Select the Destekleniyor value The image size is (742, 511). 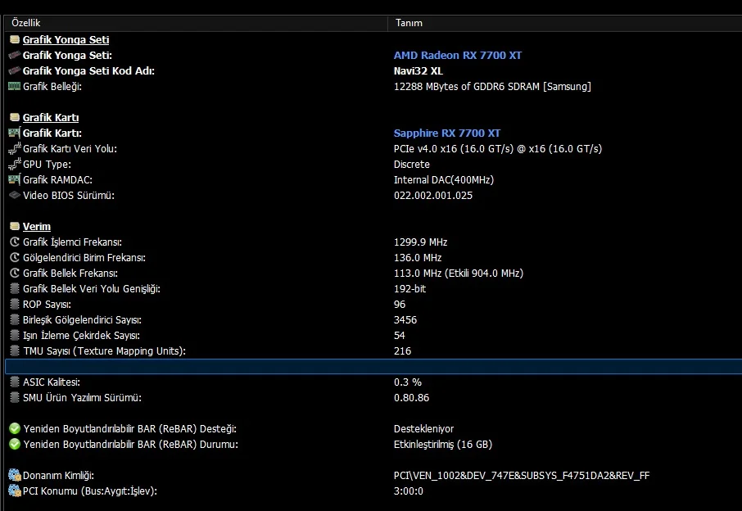tap(423, 428)
